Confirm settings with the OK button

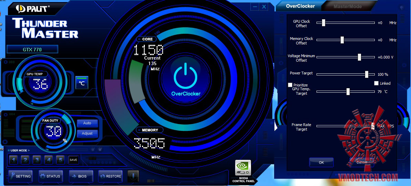(321, 163)
